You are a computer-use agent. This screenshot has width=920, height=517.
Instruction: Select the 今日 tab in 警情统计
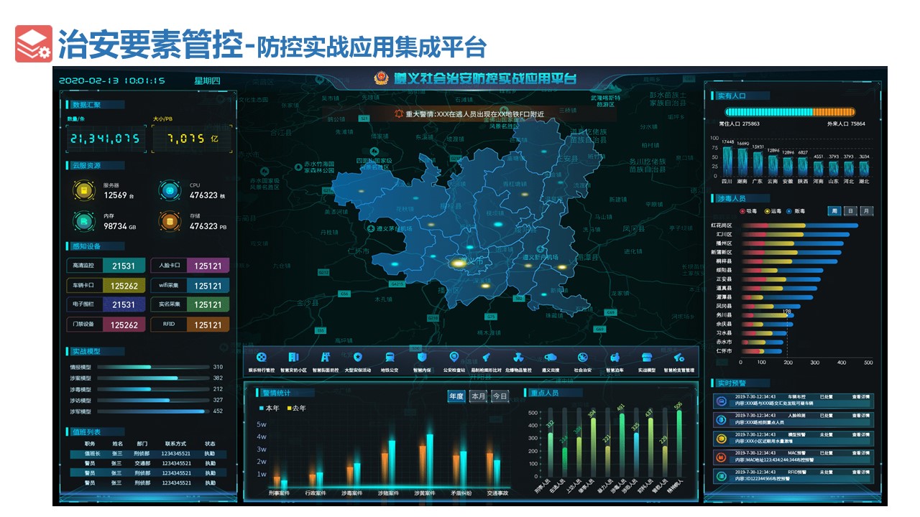click(x=500, y=396)
